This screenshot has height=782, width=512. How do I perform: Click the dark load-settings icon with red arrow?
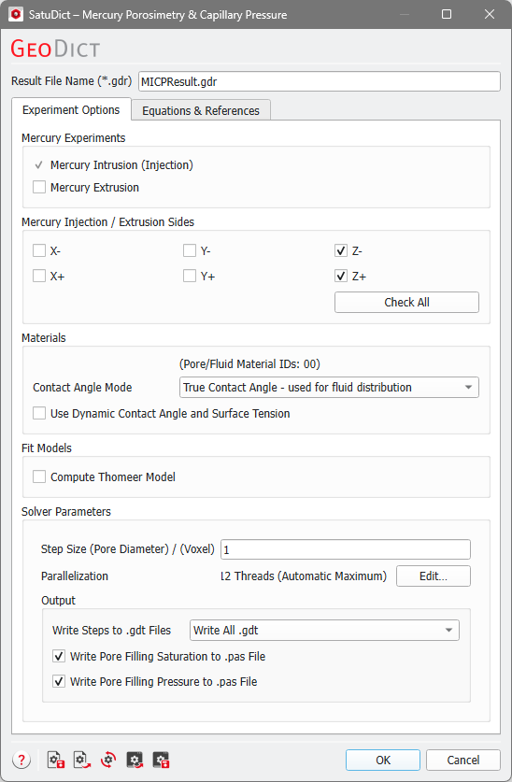(x=135, y=761)
